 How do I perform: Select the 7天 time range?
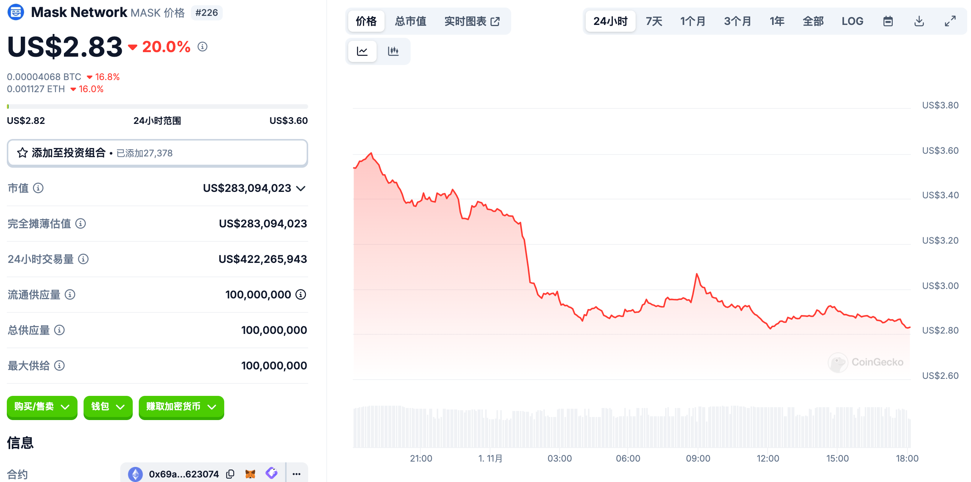point(654,21)
